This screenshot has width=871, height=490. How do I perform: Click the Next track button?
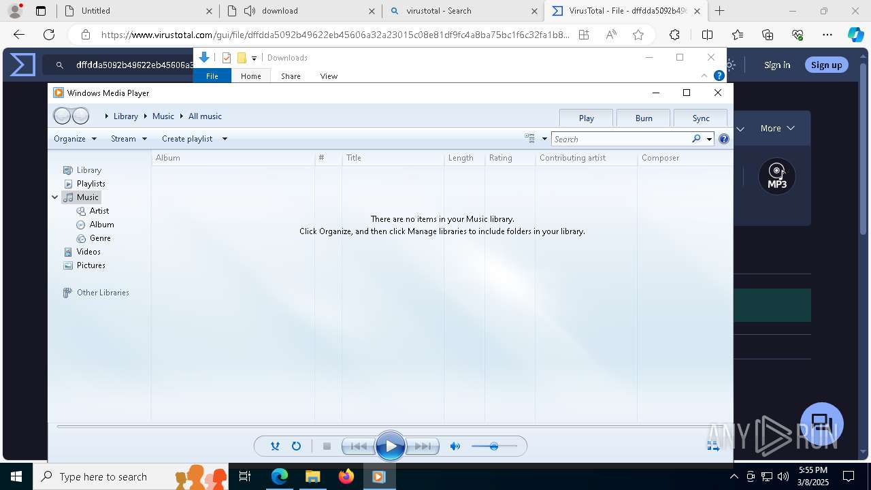pos(423,446)
